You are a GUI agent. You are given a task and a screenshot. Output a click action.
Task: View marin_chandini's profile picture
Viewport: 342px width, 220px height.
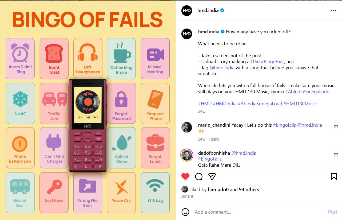187,127
